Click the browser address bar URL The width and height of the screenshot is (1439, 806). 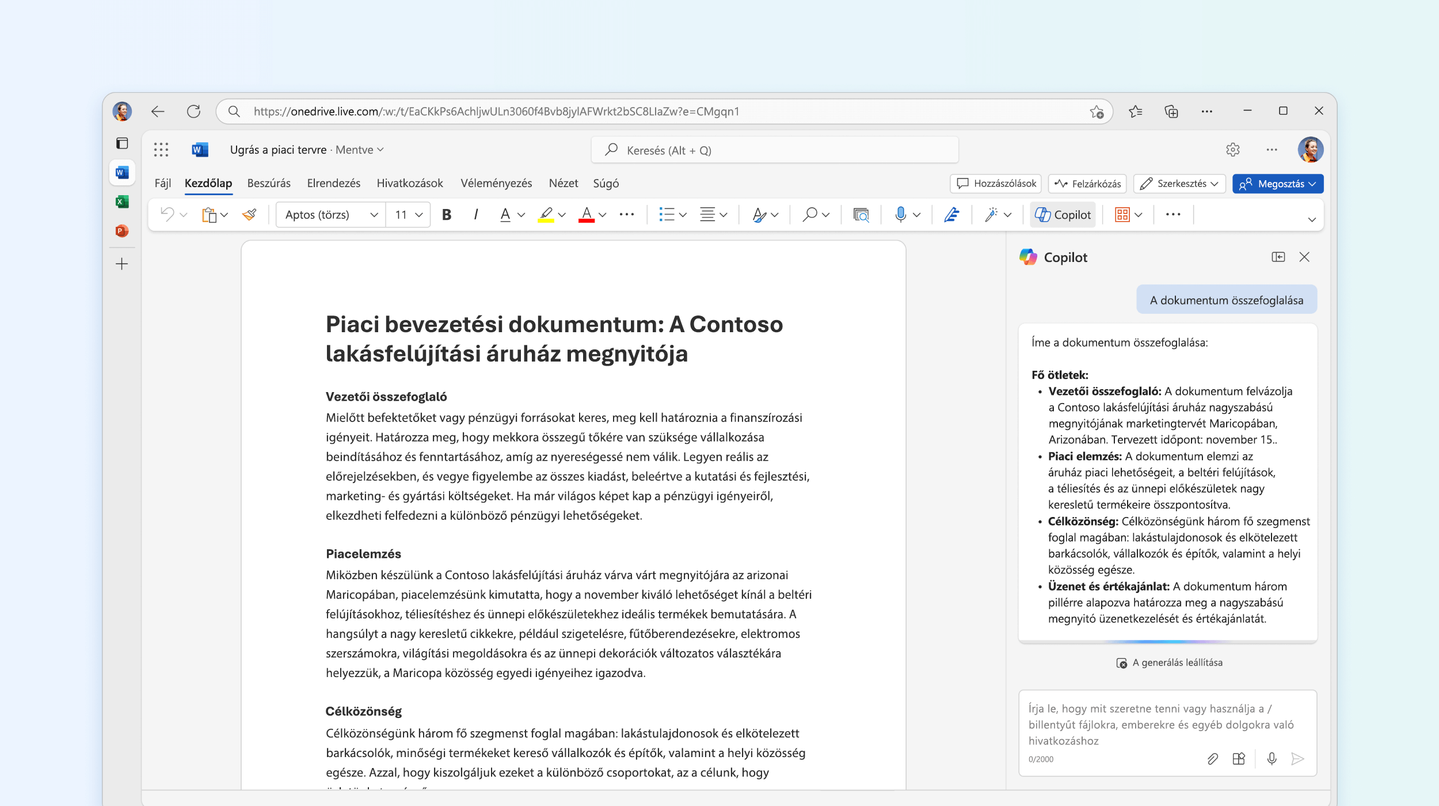pyautogui.click(x=496, y=111)
